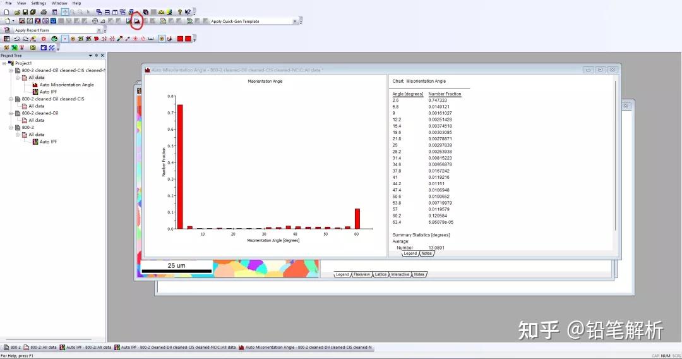Image resolution: width=682 pixels, height=359 pixels.
Task: Open the Apply Quick-Gen Template dropdown
Action: coord(295,21)
